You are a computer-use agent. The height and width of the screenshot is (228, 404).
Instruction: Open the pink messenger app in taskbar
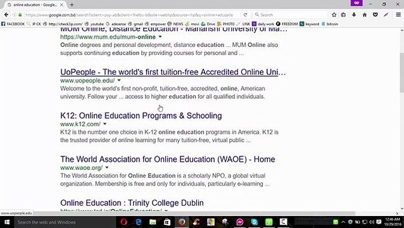click(240, 222)
